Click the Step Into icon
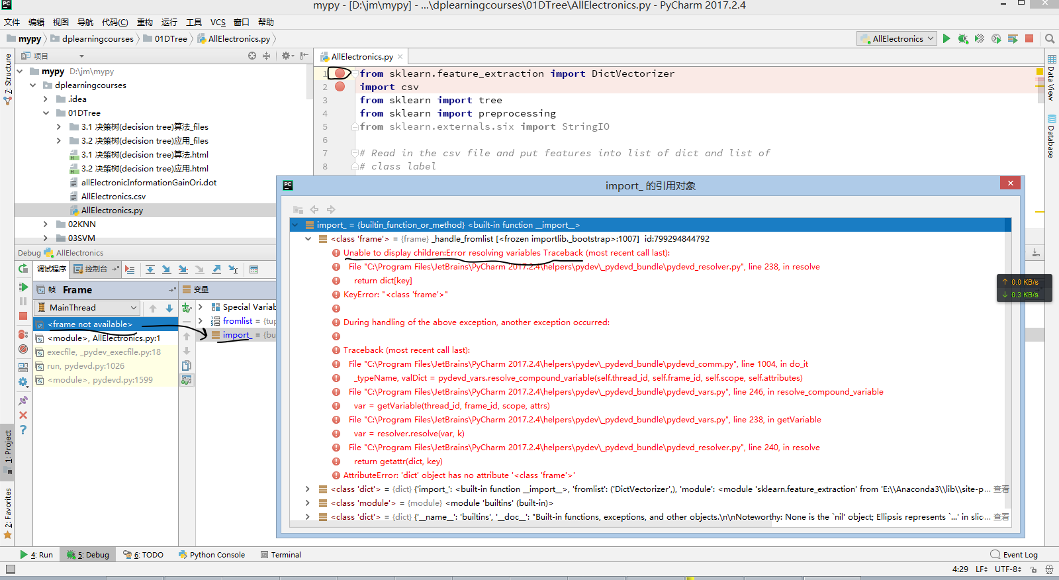Screen dimensions: 1059x580 (167, 269)
